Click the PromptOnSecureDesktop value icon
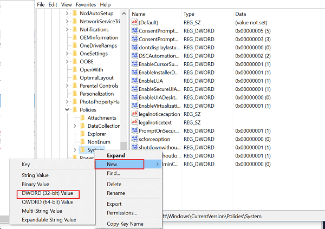The image size is (325, 229). pyautogui.click(x=134, y=130)
